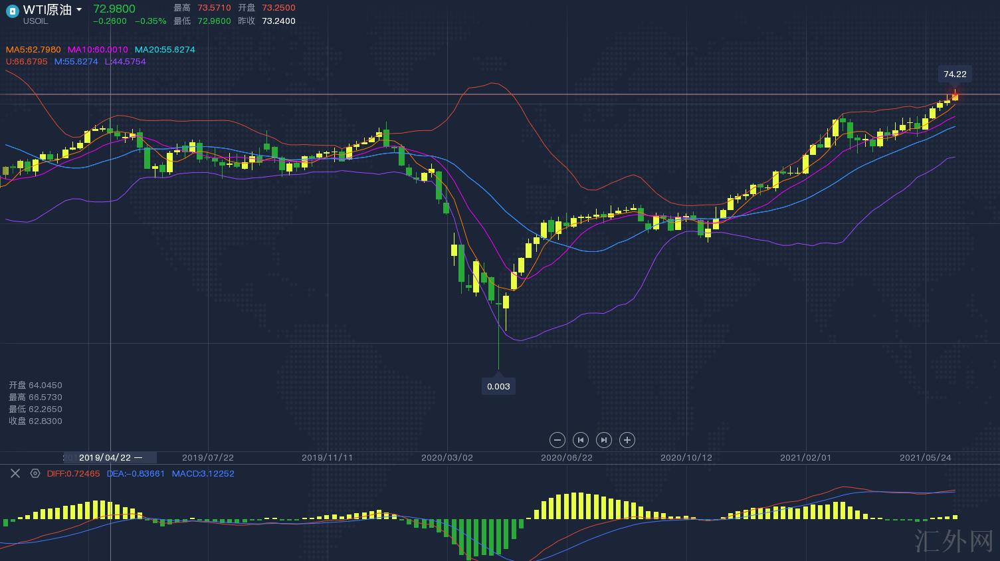This screenshot has width=1000, height=561.
Task: Expand the WTI原油 symbol dropdown arrow
Action: point(79,10)
